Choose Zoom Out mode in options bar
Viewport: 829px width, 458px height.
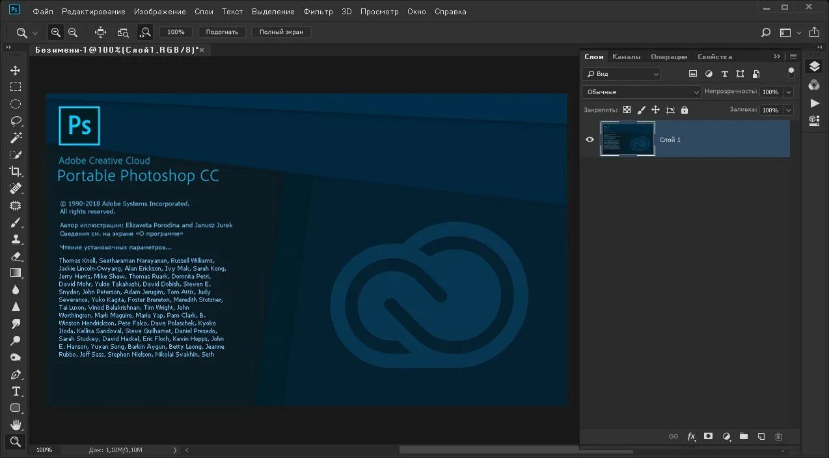pos(73,32)
